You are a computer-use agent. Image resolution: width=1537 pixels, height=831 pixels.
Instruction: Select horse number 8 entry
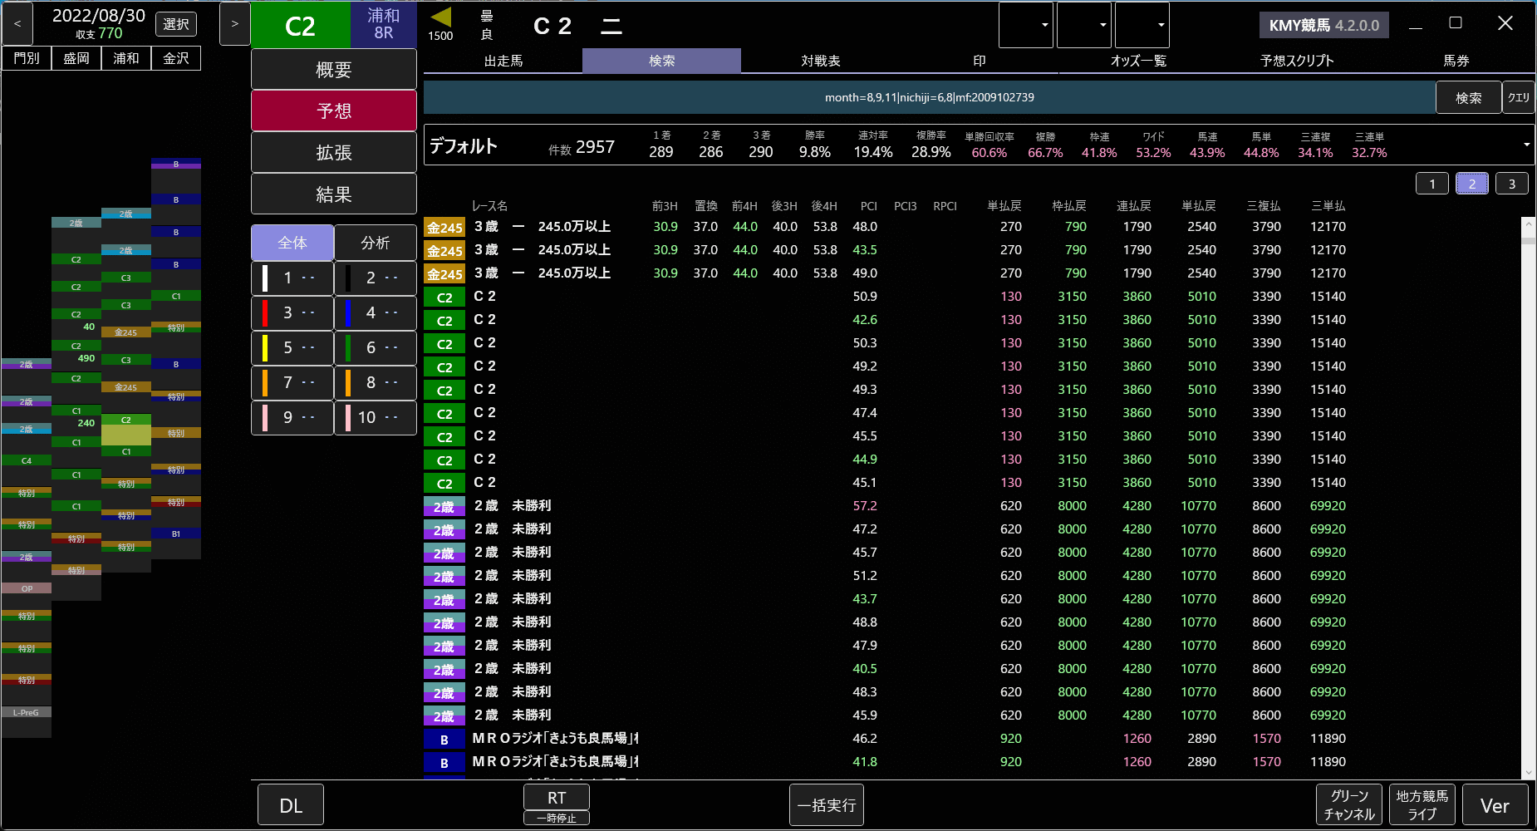coord(376,382)
